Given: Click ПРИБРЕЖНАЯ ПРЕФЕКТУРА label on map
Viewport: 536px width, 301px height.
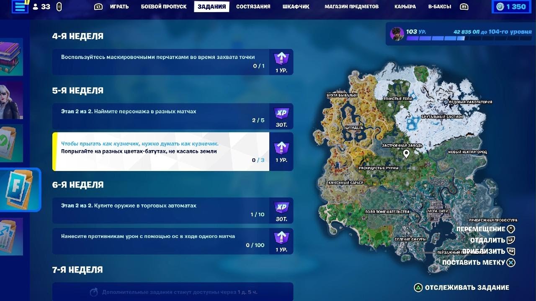Looking at the screenshot, I should 493,220.
